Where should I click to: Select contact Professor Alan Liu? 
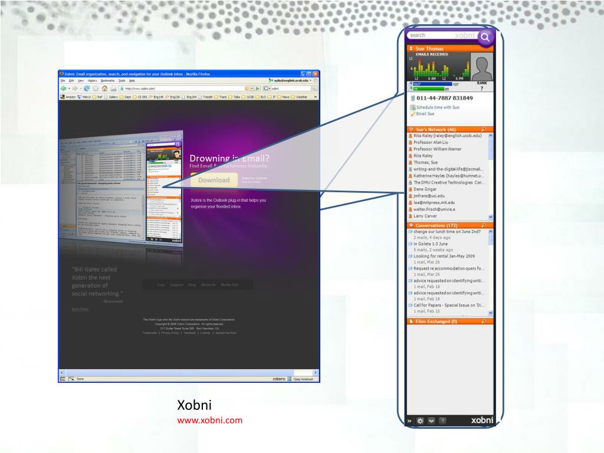tap(430, 142)
